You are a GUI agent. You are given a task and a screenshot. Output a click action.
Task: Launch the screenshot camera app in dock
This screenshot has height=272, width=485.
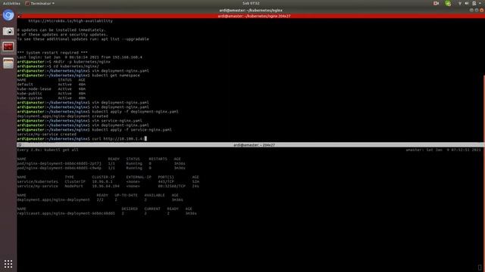[8, 31]
